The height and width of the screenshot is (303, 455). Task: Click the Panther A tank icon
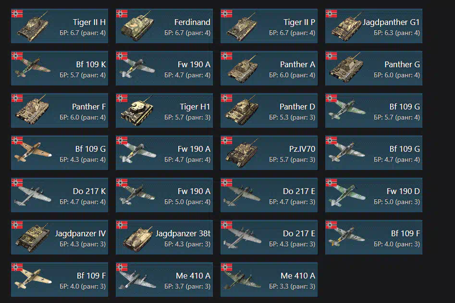coord(242,69)
